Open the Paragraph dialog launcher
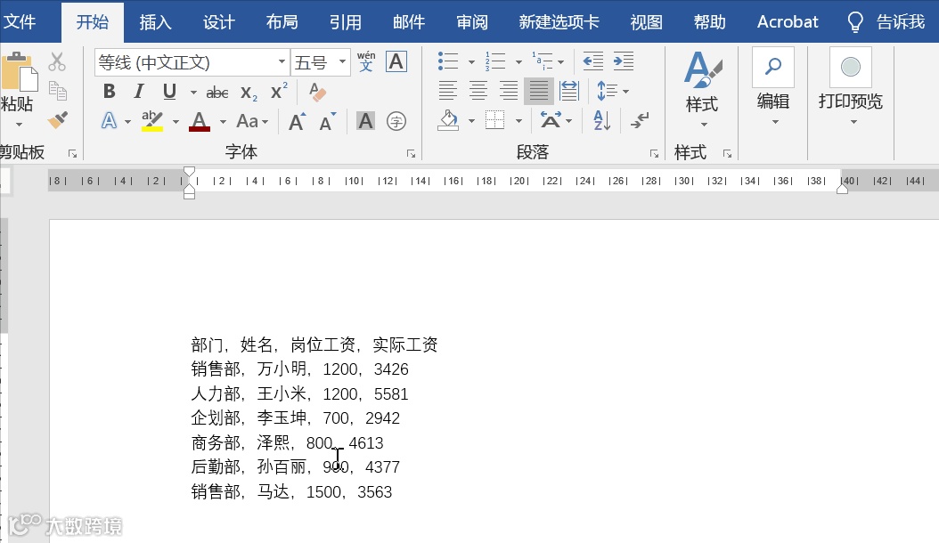This screenshot has height=543, width=939. pos(654,154)
